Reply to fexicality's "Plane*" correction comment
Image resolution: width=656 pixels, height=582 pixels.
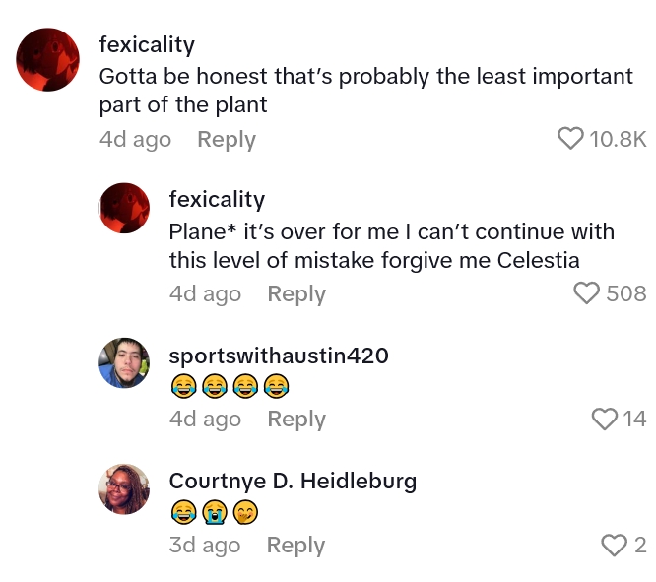tap(295, 293)
